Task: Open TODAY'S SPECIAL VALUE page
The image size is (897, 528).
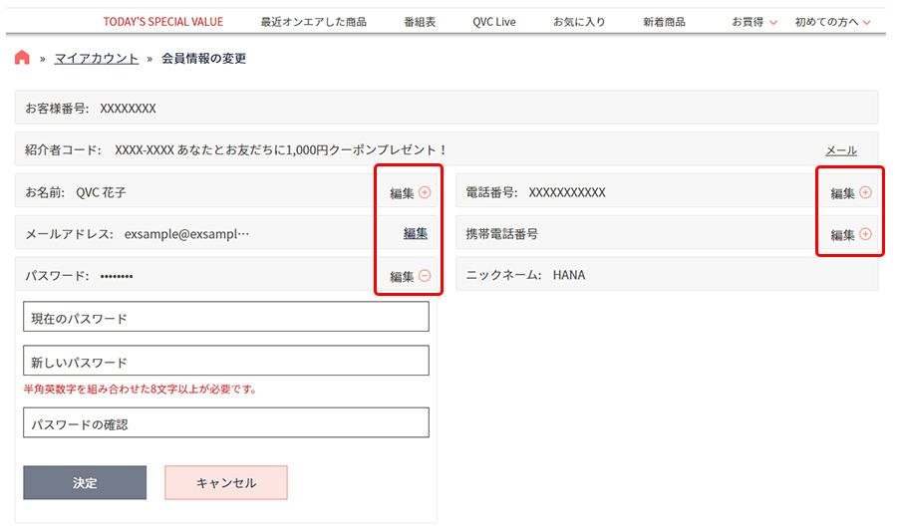Action: [x=163, y=21]
